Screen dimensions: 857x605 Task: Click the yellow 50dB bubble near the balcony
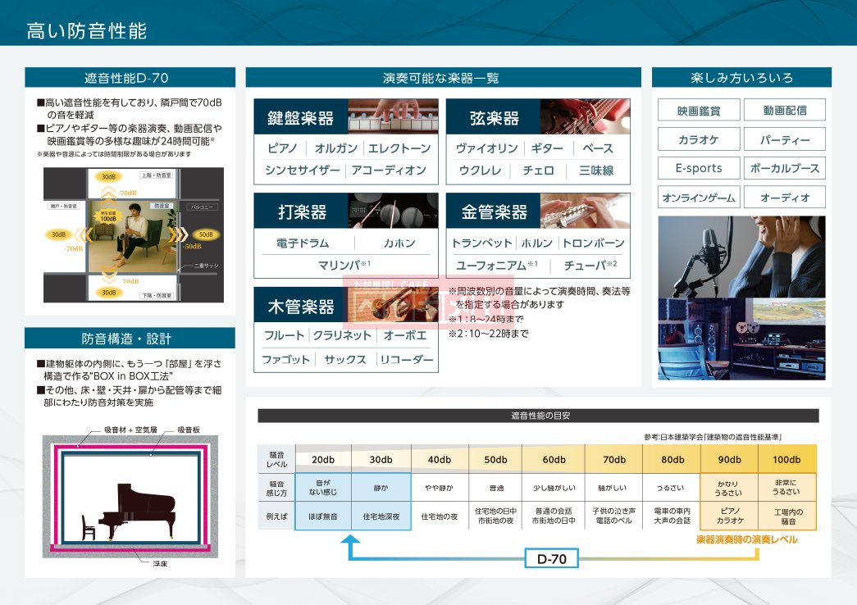(x=204, y=235)
